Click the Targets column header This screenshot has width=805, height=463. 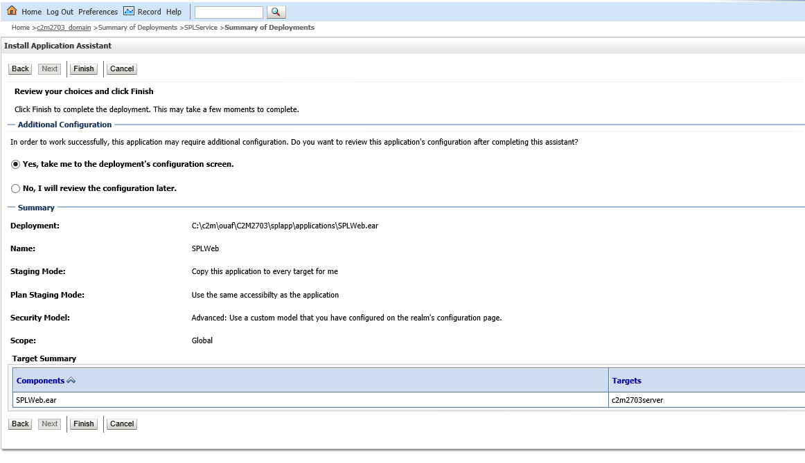[x=626, y=381]
